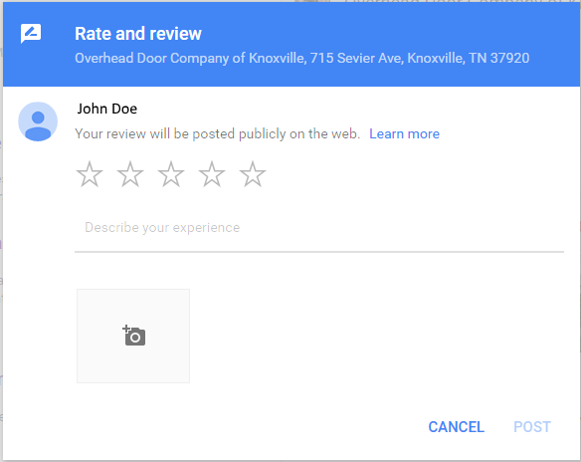The height and width of the screenshot is (462, 581).
Task: Click the Overhead Door Company of Knoxville name
Action: (189, 58)
